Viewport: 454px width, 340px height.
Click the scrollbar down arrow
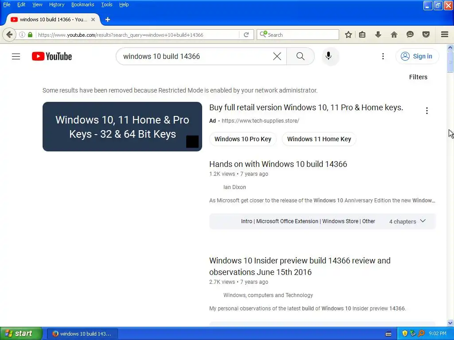coord(450,323)
